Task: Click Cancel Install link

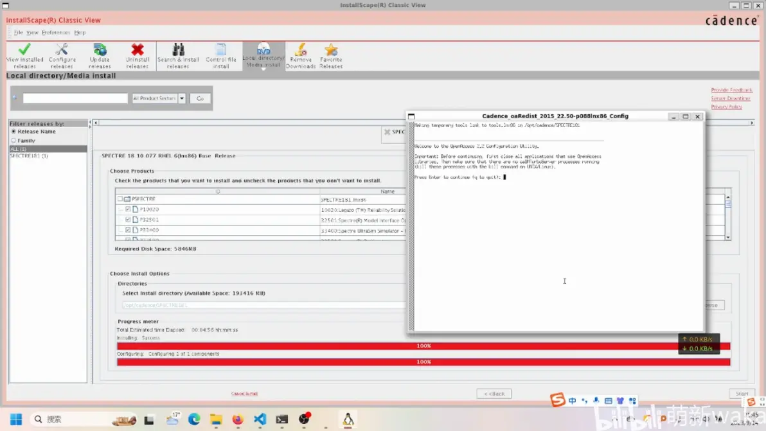Action: (x=244, y=393)
